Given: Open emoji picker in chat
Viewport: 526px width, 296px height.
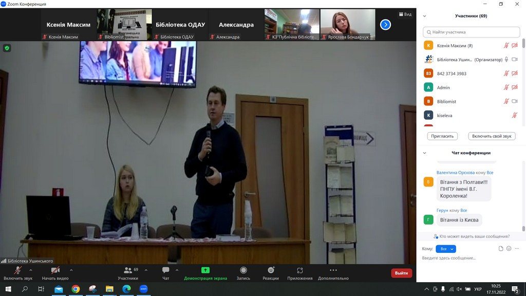Looking at the screenshot, I should point(509,249).
